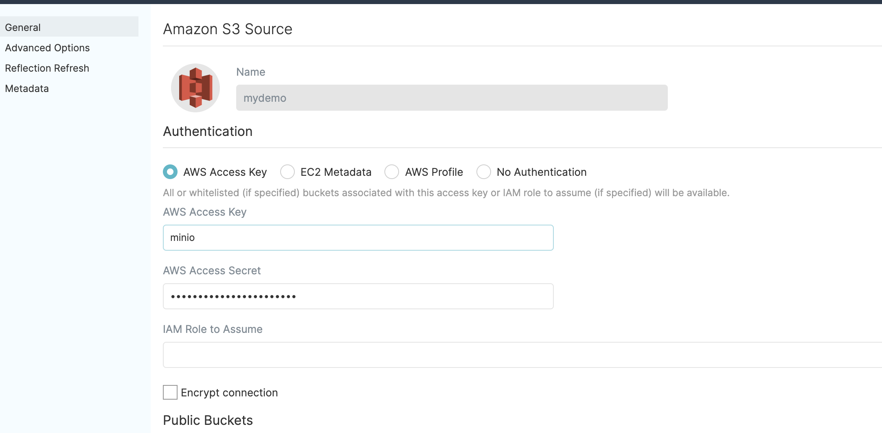Click into the AWS Access Secret field
The height and width of the screenshot is (433, 882).
[358, 296]
